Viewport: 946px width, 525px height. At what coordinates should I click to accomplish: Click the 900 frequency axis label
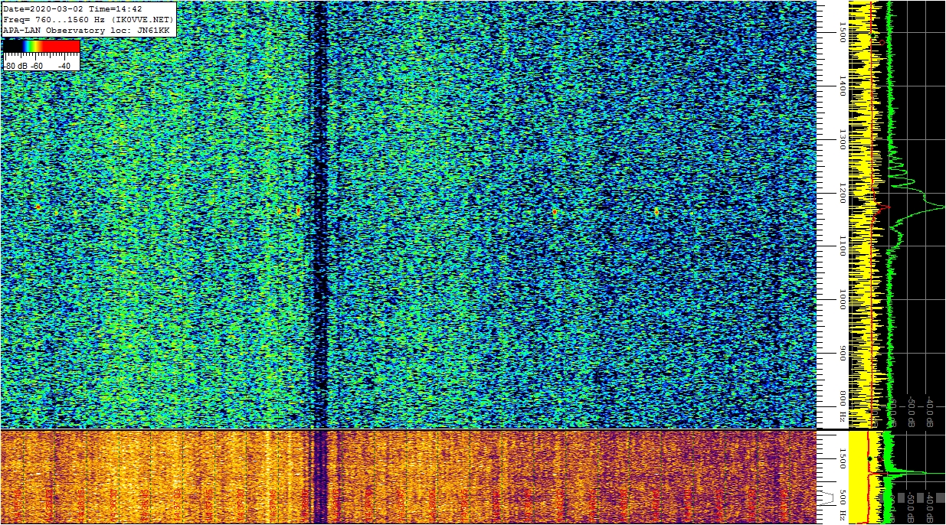[x=842, y=354]
